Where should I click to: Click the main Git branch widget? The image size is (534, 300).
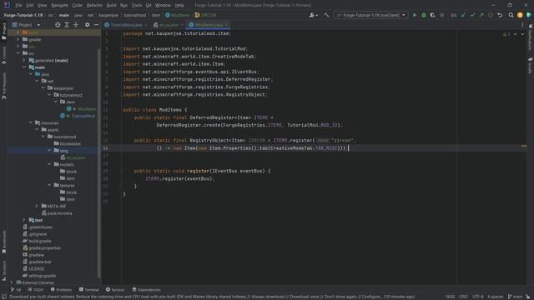coord(515,297)
